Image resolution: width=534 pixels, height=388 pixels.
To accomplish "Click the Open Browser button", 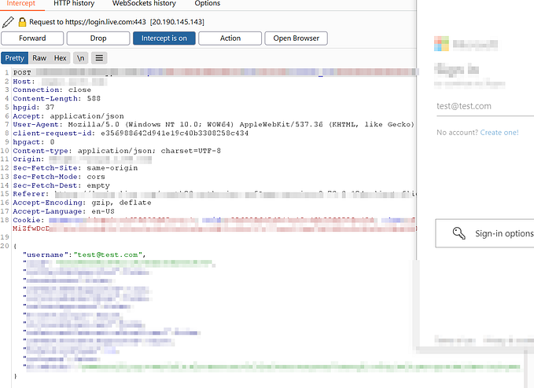I will pos(296,38).
